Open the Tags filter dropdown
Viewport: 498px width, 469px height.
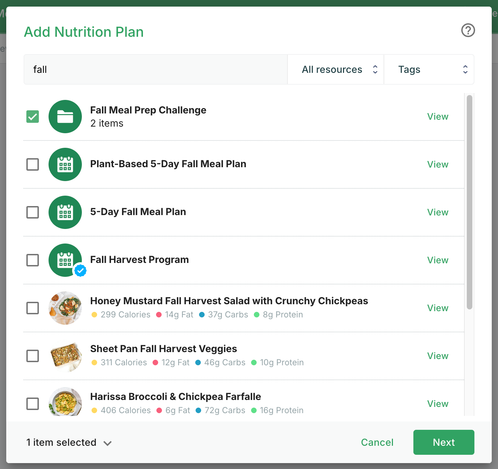[429, 69]
